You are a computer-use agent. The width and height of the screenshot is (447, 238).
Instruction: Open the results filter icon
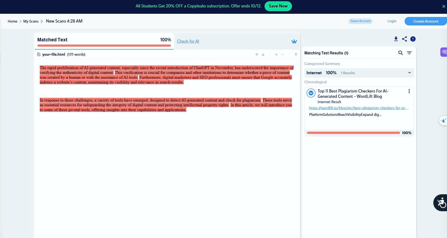pos(409,53)
